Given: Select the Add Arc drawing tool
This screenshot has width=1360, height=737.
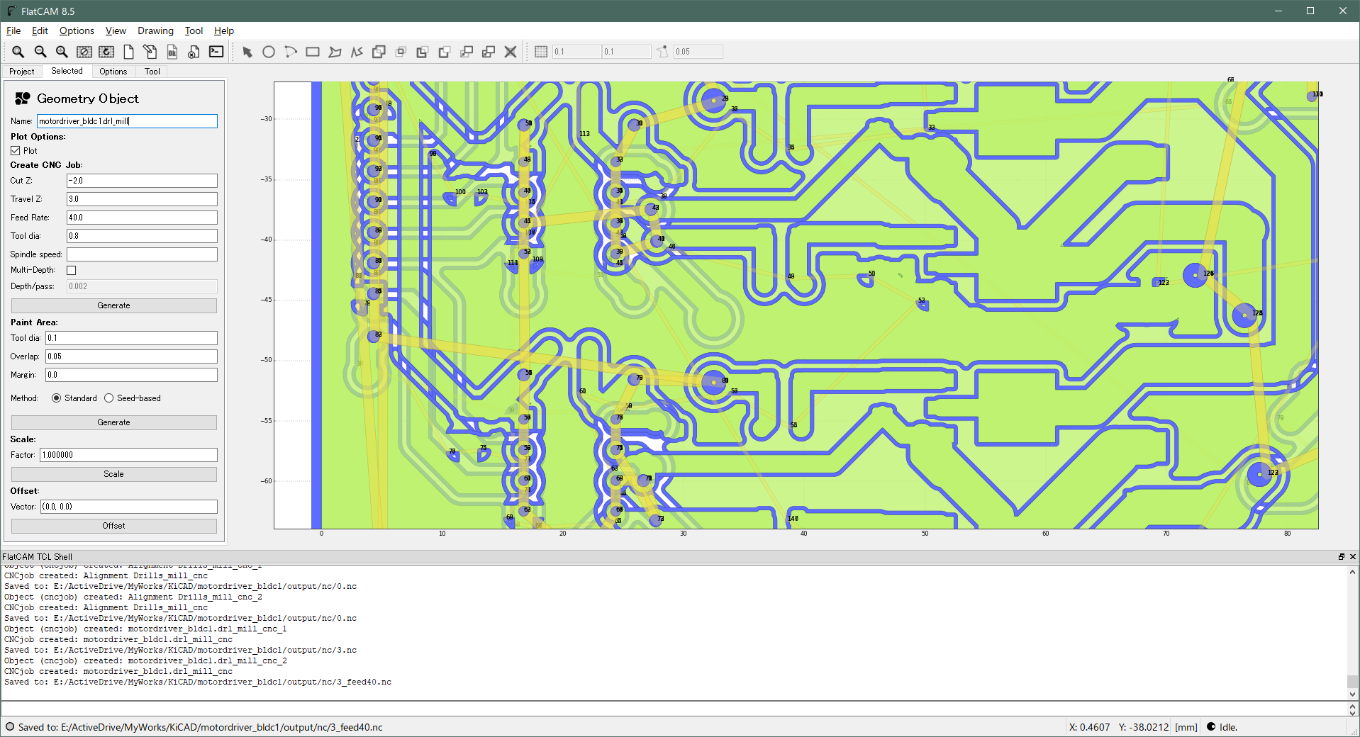Looking at the screenshot, I should [291, 52].
